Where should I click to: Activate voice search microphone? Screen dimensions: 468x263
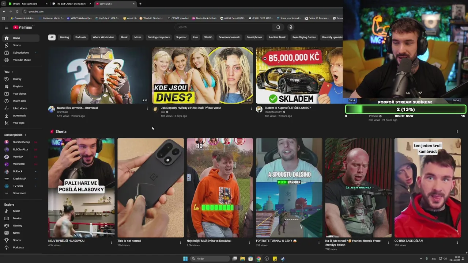point(291,27)
